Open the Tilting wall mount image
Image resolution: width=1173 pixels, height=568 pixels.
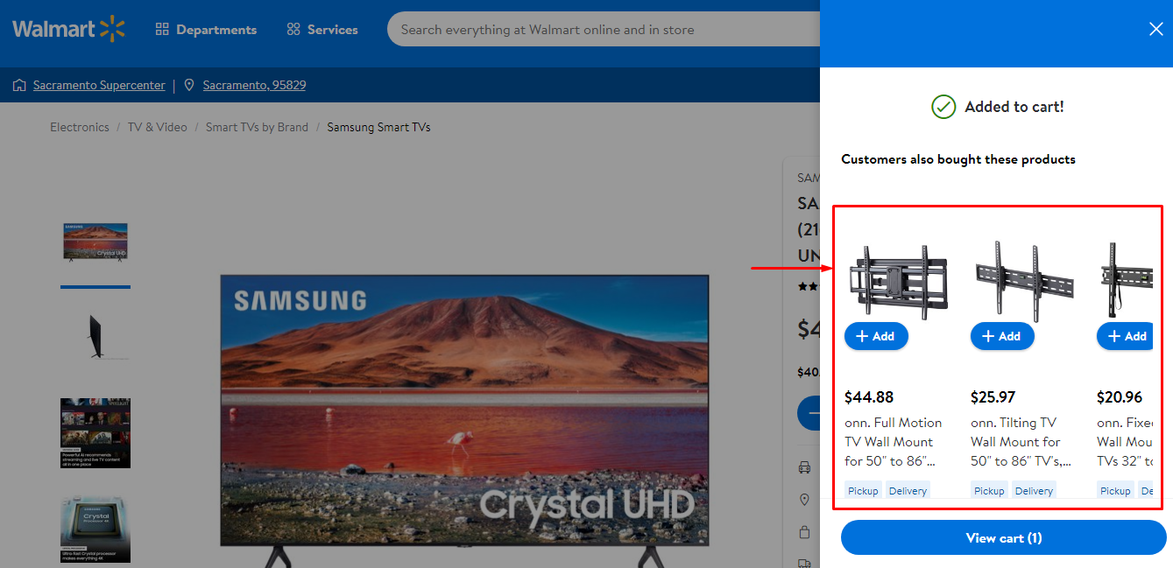1023,280
